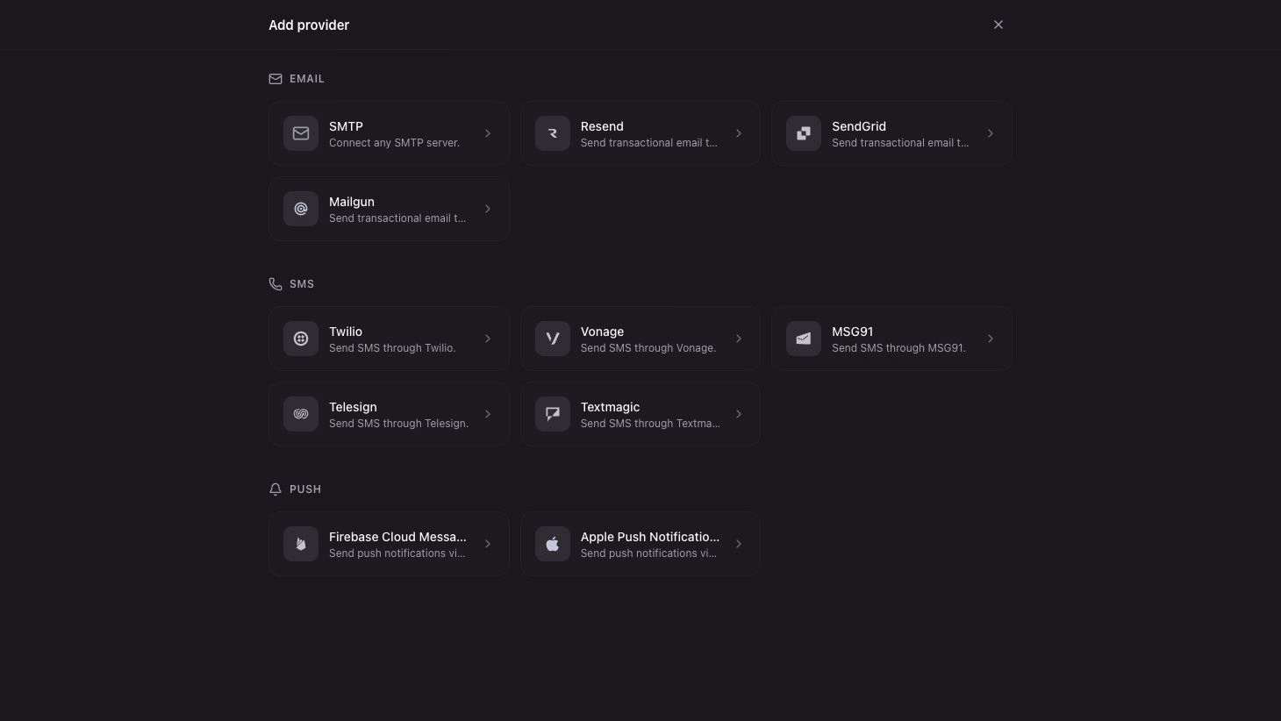Image resolution: width=1281 pixels, height=721 pixels.
Task: Click the Firebase flame icon
Action: click(x=301, y=544)
